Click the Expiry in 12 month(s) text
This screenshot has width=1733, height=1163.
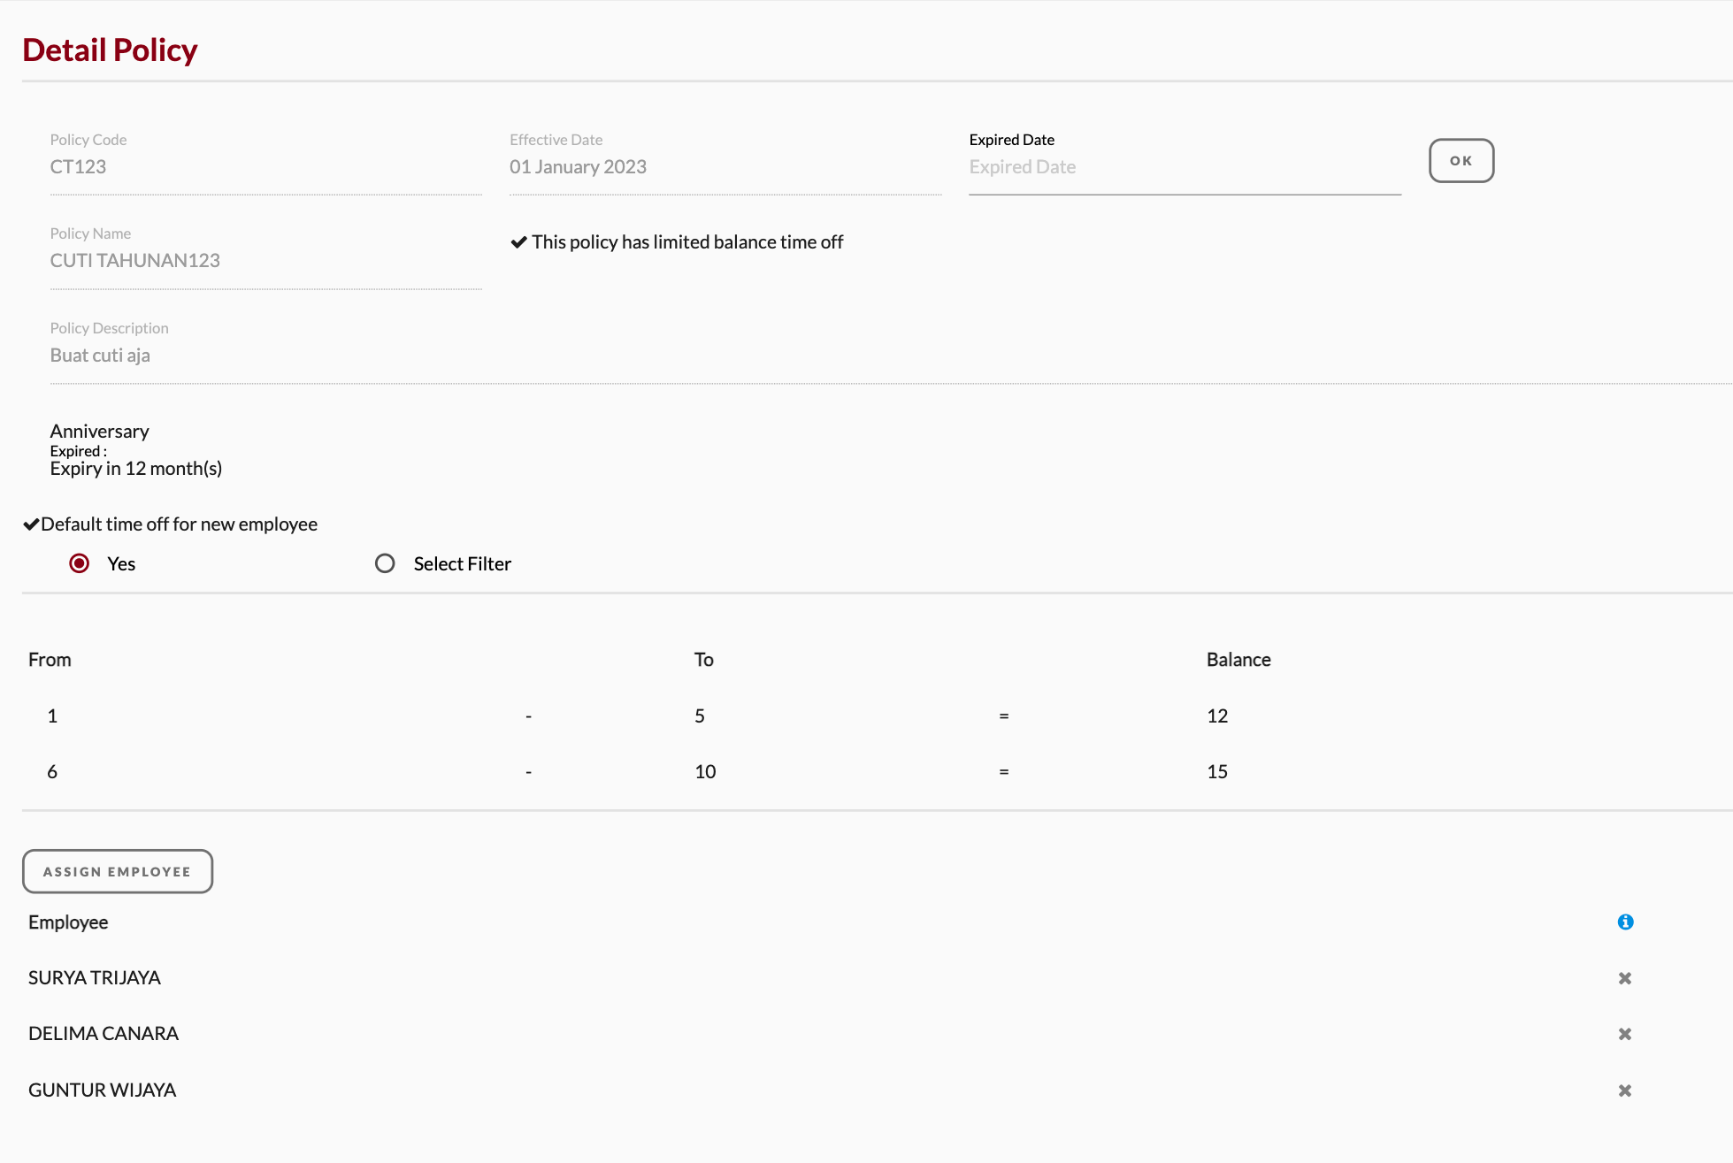pyautogui.click(x=136, y=469)
